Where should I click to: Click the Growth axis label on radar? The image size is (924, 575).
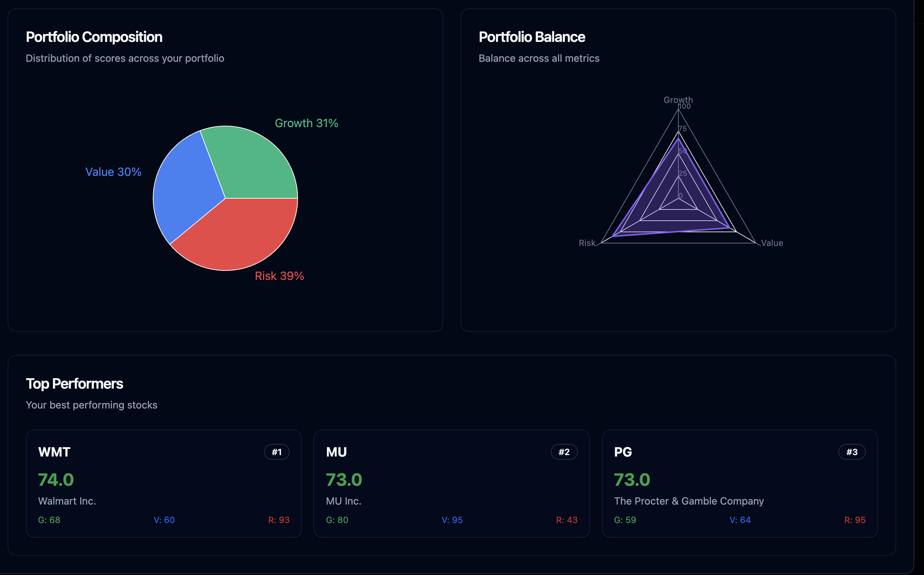tap(678, 100)
